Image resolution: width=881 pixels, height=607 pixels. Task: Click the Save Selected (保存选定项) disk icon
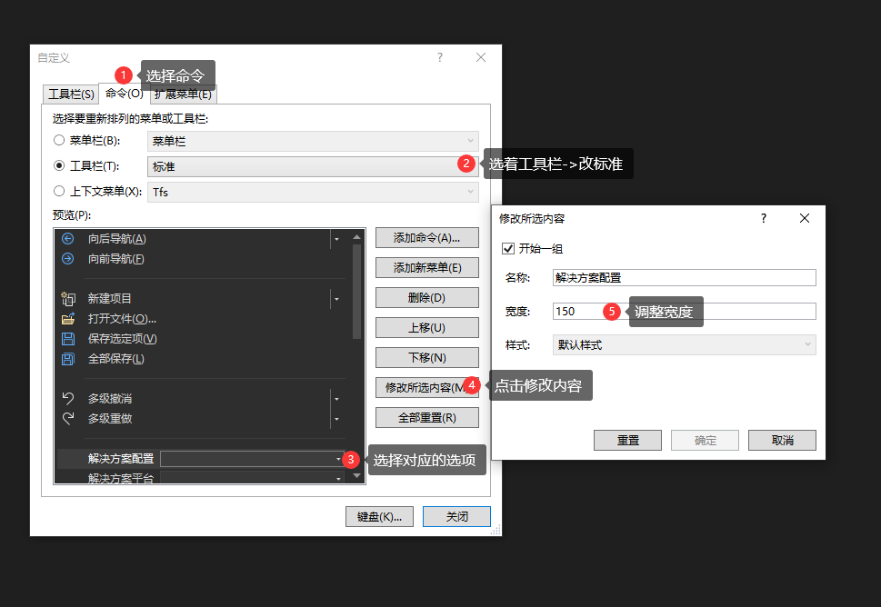68,339
